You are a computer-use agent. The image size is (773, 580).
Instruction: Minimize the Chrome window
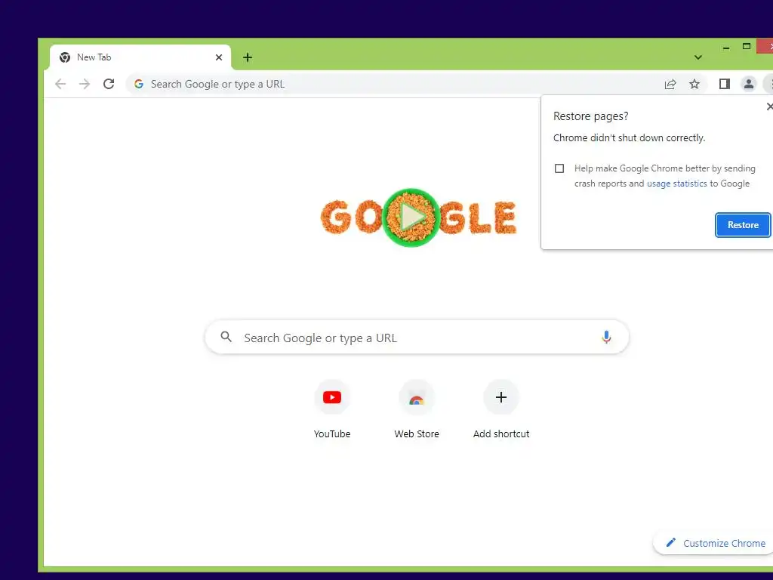click(x=725, y=48)
